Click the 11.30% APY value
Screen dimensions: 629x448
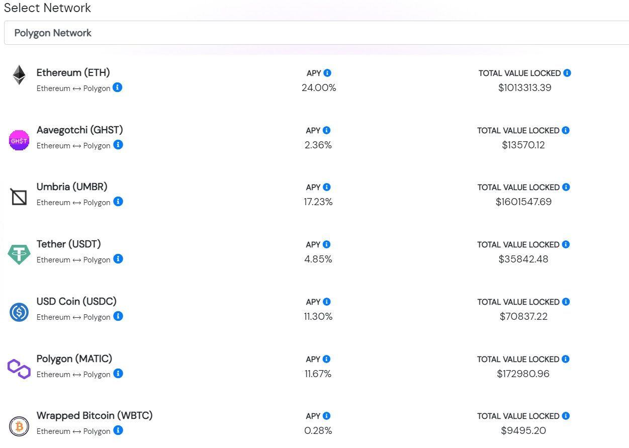(318, 317)
